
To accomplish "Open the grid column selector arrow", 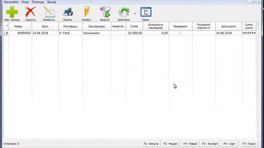I will [7, 26].
